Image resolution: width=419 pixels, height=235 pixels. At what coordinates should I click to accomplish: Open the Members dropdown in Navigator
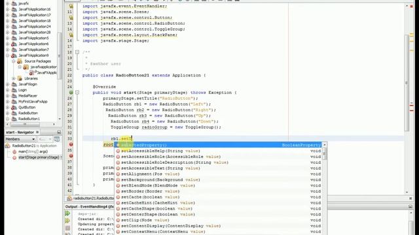[20, 139]
